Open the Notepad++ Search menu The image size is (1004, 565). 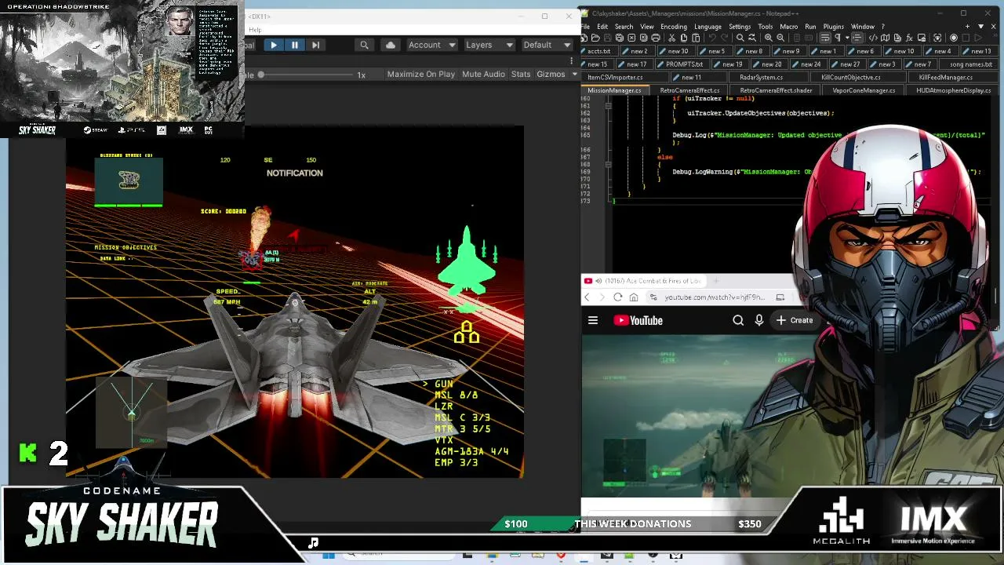click(x=624, y=27)
